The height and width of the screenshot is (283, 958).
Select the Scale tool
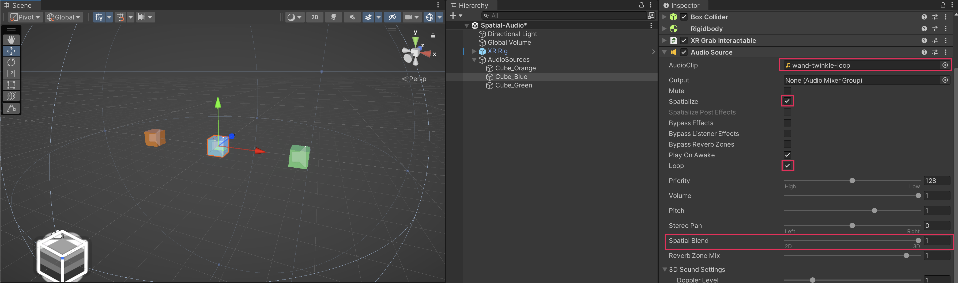(x=11, y=74)
